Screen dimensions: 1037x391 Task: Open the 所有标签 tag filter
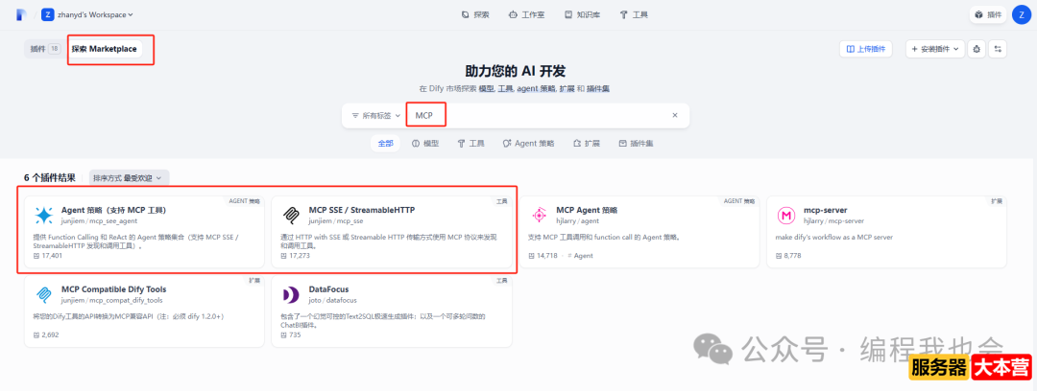375,116
